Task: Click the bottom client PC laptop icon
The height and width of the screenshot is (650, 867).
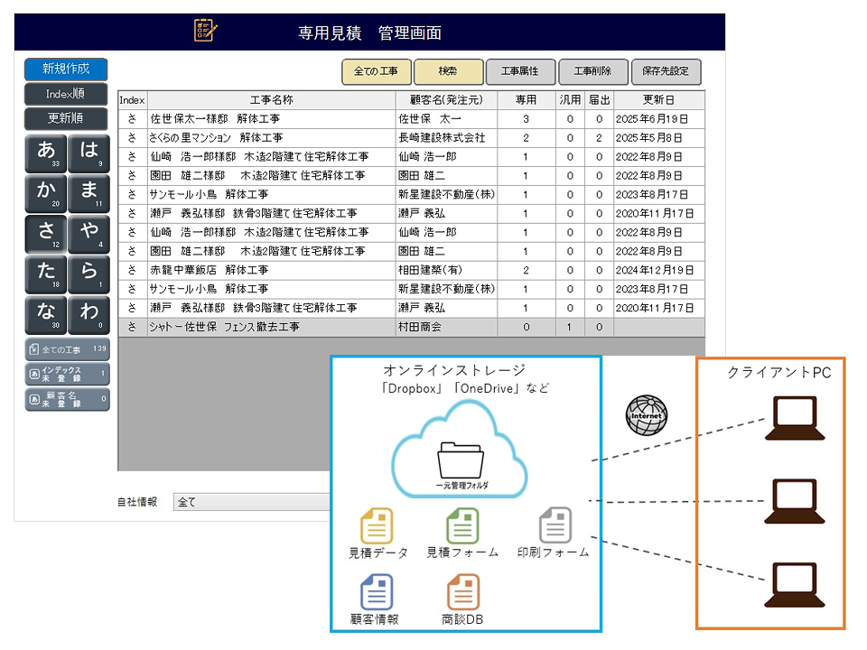Action: 795,585
